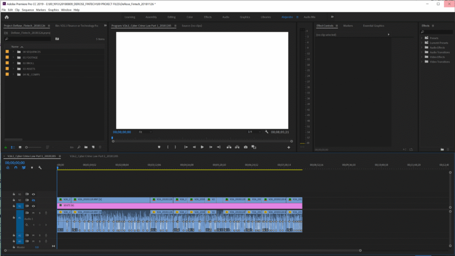The width and height of the screenshot is (455, 256).
Task: Step forward one frame
Action: (x=211, y=147)
